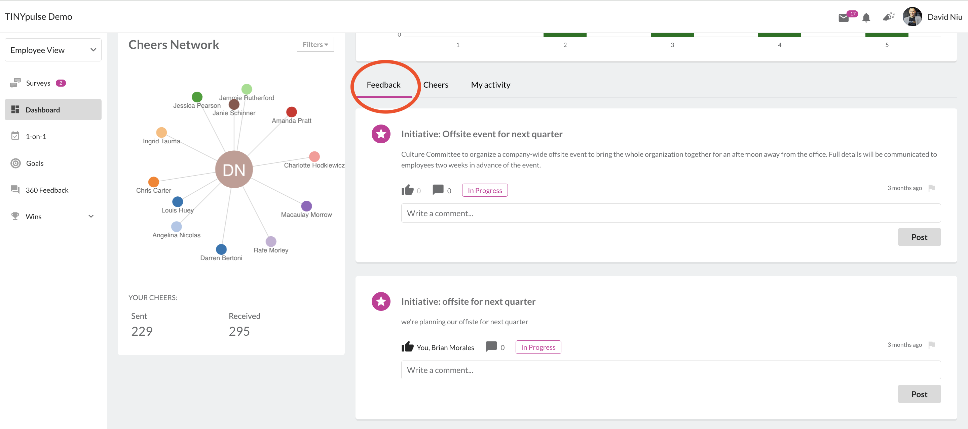The width and height of the screenshot is (968, 429).
Task: Like the Offsite event initiative with thumbs up
Action: [x=407, y=190]
